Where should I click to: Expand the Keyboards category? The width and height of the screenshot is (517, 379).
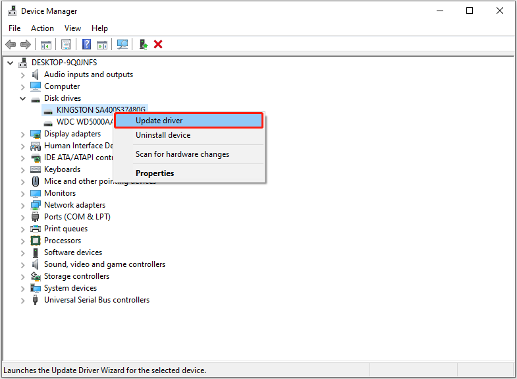point(22,170)
